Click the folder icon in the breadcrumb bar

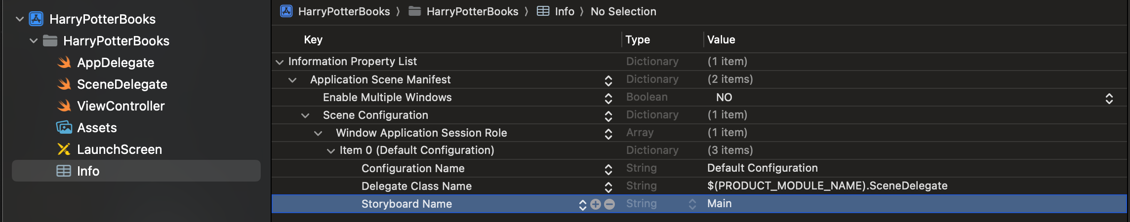(x=415, y=11)
